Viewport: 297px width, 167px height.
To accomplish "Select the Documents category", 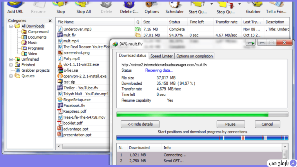I will 37,37.
